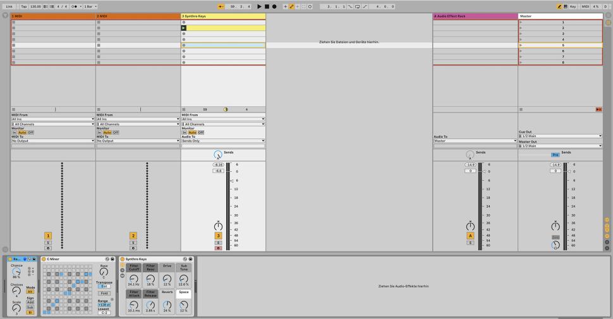The image size is (613, 319).
Task: Adjust the Audio Effect Rack pan knob
Action: (470, 226)
